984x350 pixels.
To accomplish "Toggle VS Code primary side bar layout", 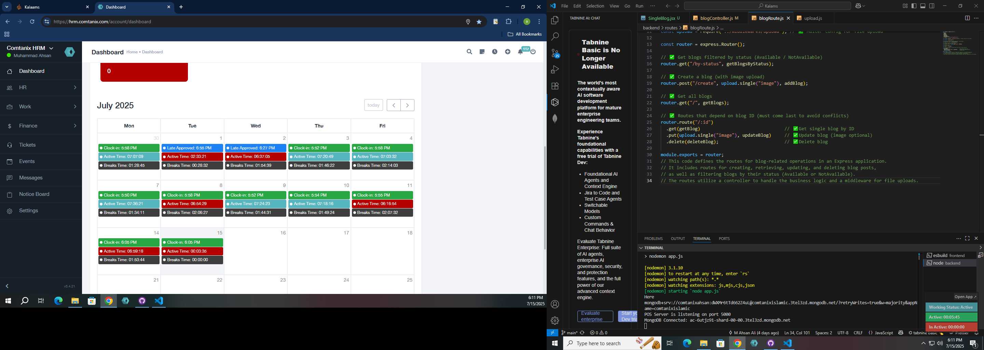I will 914,6.
